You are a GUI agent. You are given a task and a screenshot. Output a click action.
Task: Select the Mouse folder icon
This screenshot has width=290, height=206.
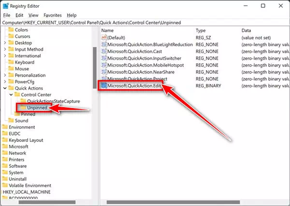[11, 69]
